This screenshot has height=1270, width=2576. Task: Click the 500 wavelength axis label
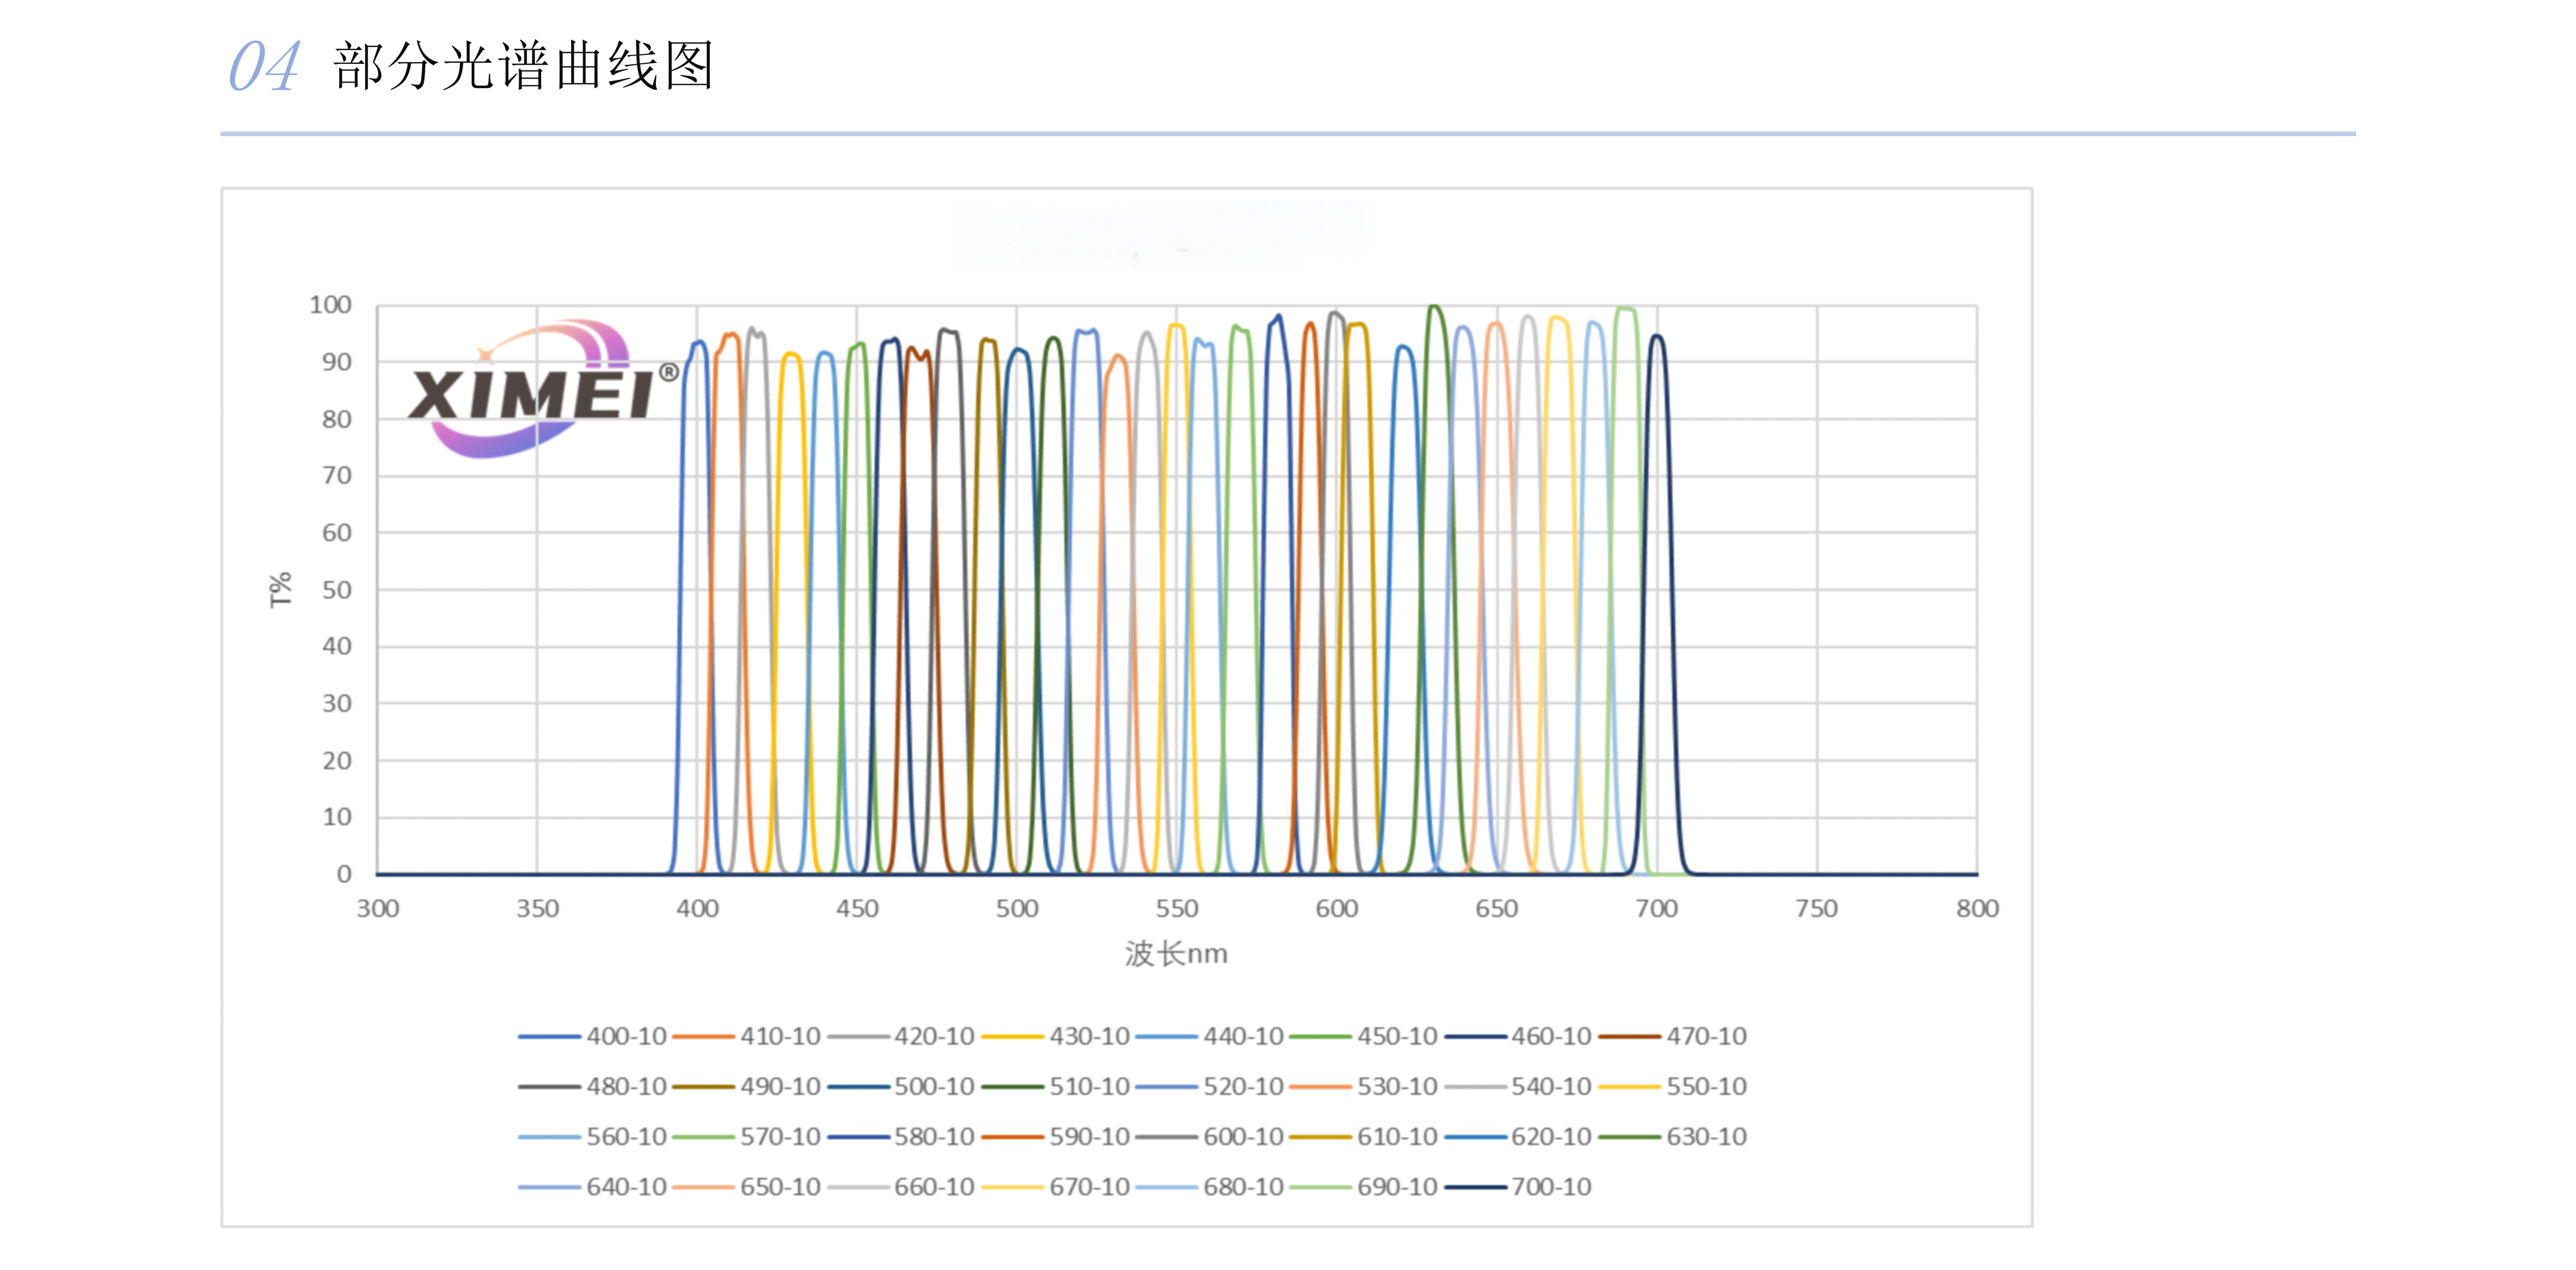[x=1017, y=909]
